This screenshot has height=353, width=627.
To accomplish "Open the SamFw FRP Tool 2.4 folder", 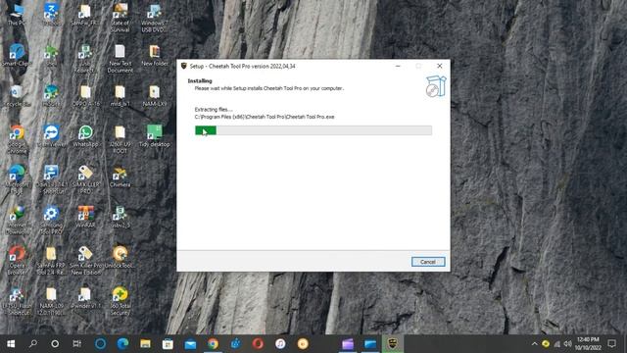I will pyautogui.click(x=51, y=260).
